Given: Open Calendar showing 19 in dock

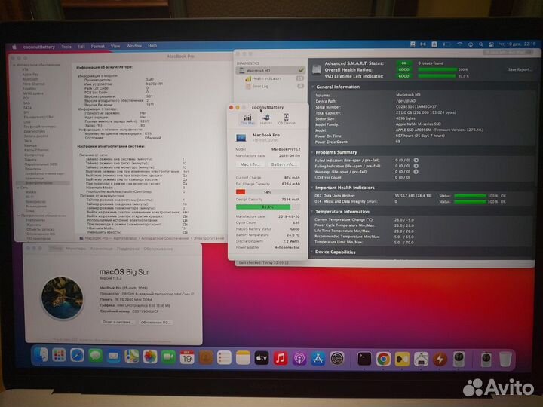Looking at the screenshot, I should coord(187,357).
